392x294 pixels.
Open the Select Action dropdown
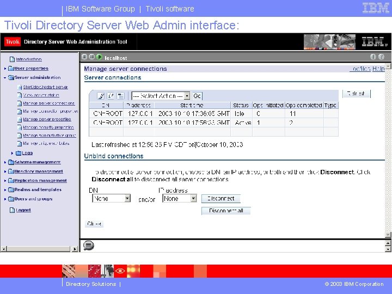161,96
